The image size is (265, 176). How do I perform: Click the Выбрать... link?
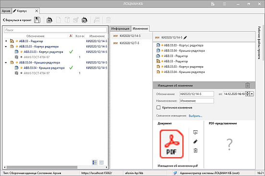195,116
